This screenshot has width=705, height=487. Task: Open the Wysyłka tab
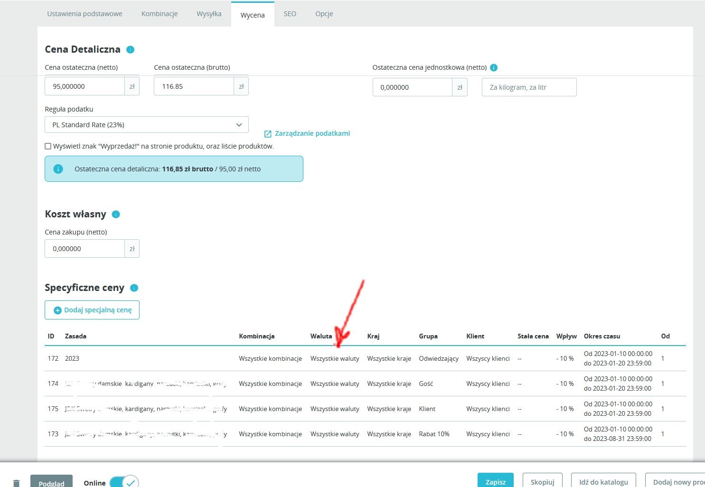[x=209, y=14]
